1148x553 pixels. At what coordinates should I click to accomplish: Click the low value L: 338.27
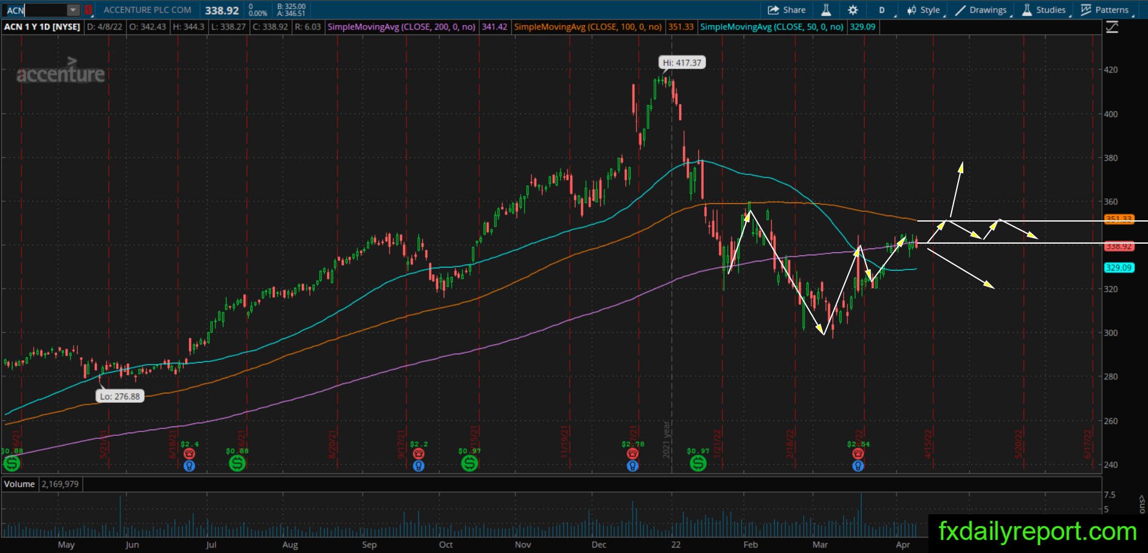coord(228,27)
